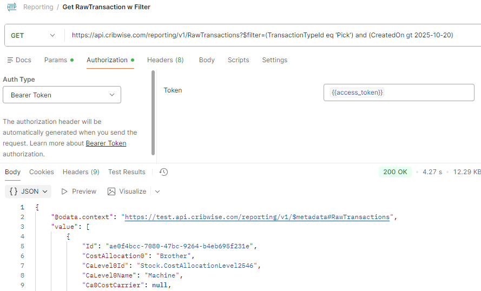
Task: Click the request URL input field
Action: [x=273, y=35]
